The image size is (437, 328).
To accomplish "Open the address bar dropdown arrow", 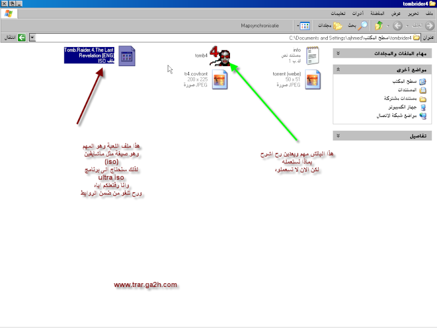I will 32,37.
